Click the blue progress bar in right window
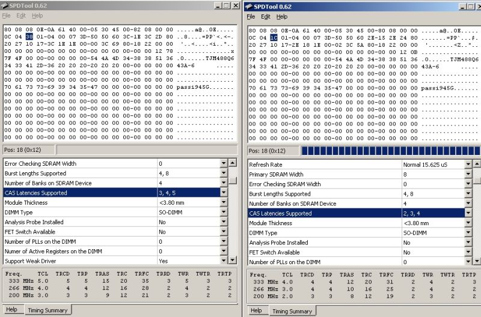Screen dimensions: 481x317 [x=391, y=151]
